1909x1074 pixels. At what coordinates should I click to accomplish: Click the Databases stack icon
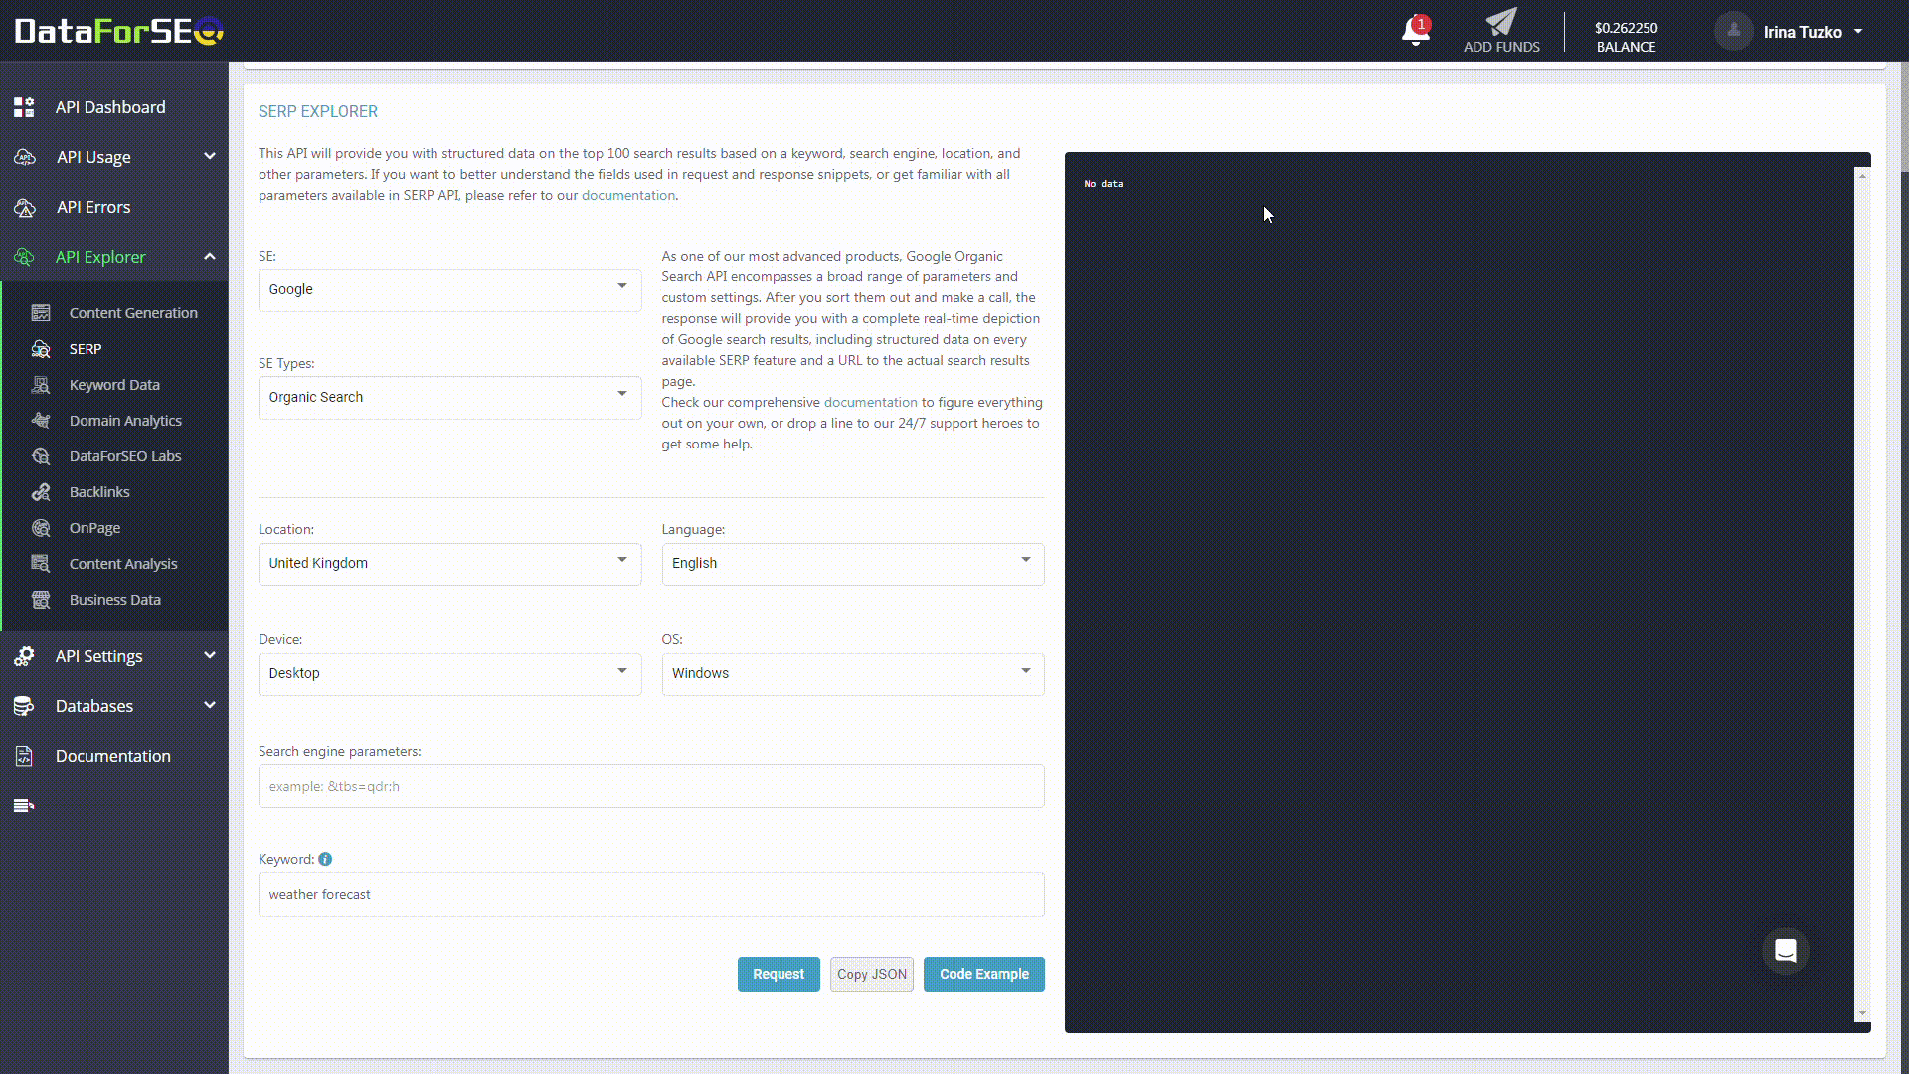tap(24, 706)
